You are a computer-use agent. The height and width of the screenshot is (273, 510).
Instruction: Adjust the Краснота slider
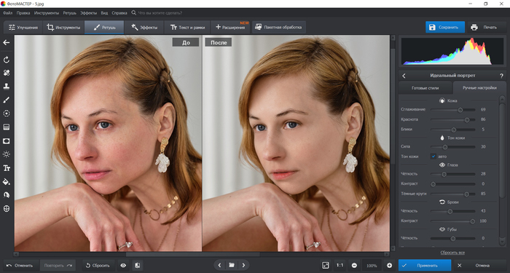pyautogui.click(x=452, y=119)
